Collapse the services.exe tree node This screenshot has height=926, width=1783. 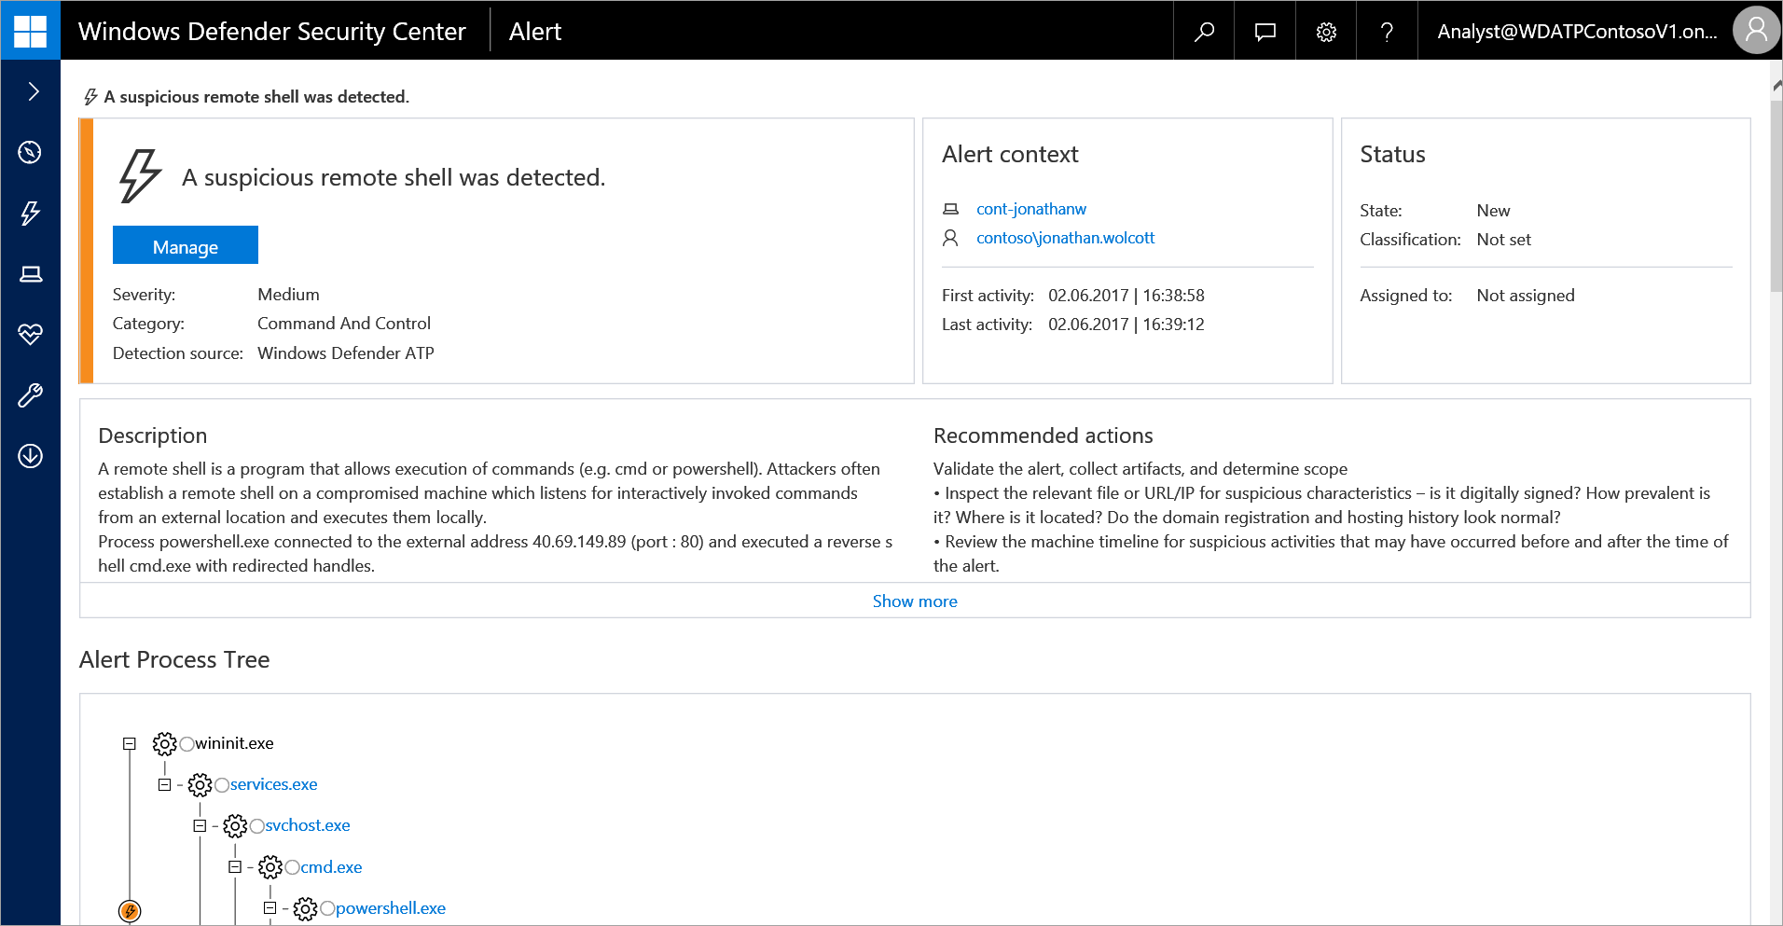(164, 785)
